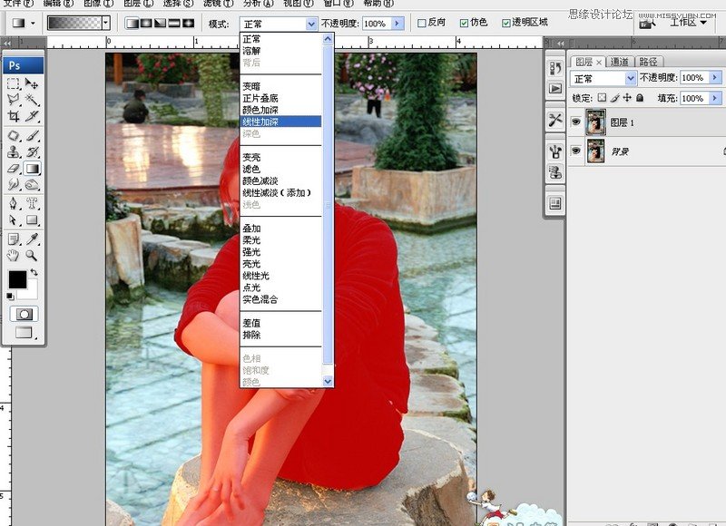Screen dimensions: 726x526
Task: Choose 叠加 blend mode from the list
Action: [x=251, y=229]
